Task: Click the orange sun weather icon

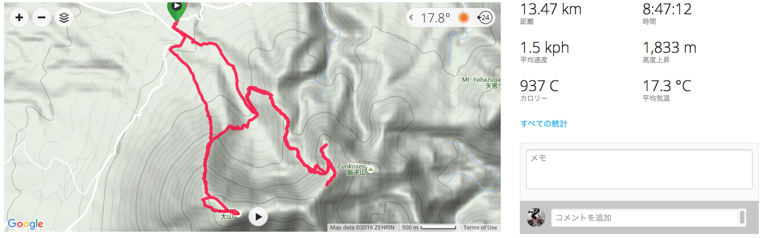Action: [x=464, y=18]
